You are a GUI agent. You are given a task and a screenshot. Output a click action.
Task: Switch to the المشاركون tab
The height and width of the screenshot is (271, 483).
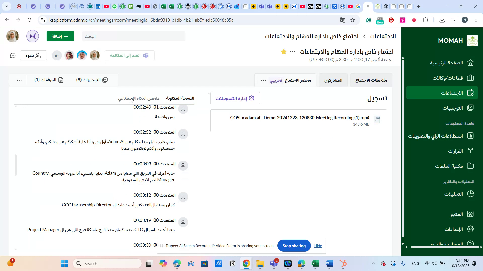tap(333, 80)
